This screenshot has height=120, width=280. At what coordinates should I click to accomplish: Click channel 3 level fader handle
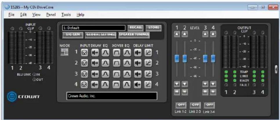205,59
